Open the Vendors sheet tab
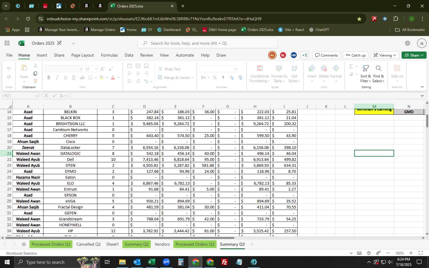This screenshot has height=268, width=429. click(x=162, y=244)
